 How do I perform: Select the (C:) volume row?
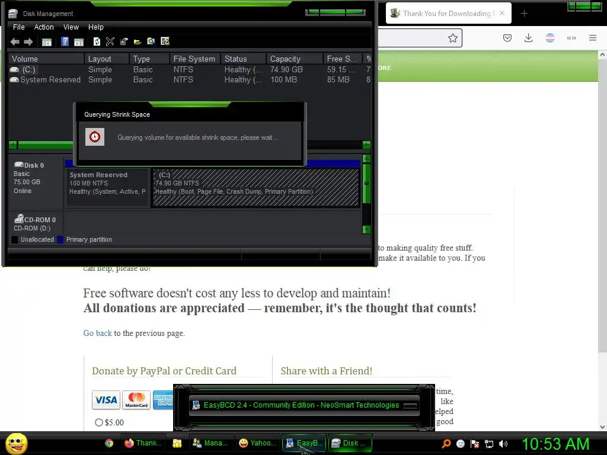(x=190, y=70)
